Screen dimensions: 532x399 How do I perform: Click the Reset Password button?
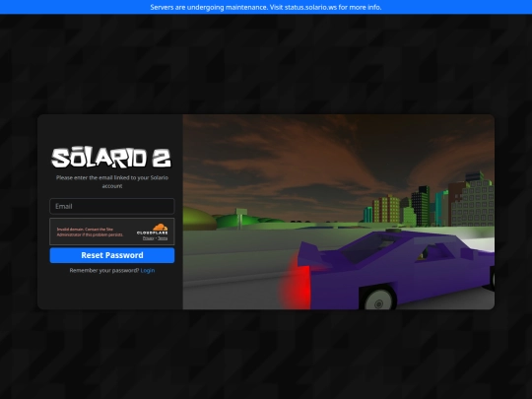tap(112, 255)
